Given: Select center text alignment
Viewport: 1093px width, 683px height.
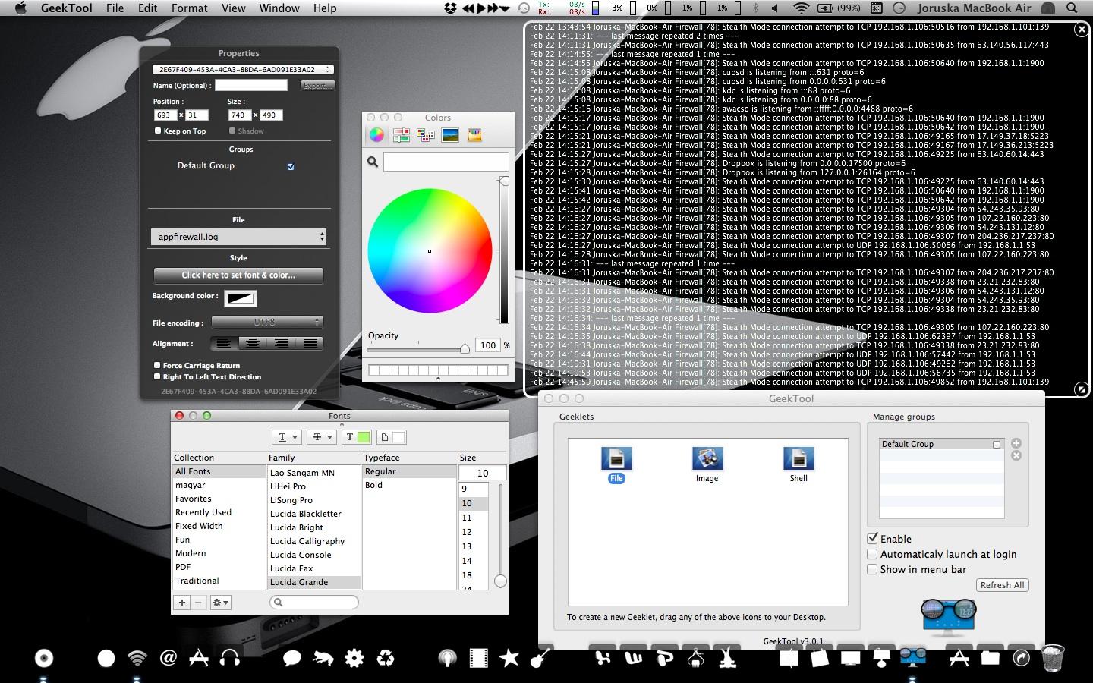Looking at the screenshot, I should pyautogui.click(x=253, y=344).
